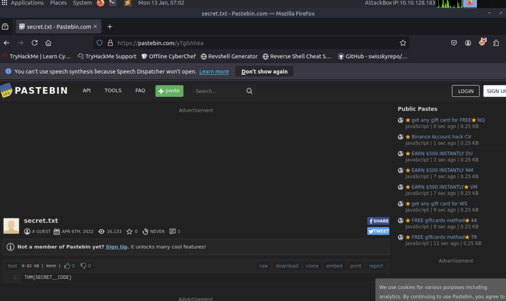Click the forward navigation arrow
The height and width of the screenshot is (301, 506).
coord(21,43)
